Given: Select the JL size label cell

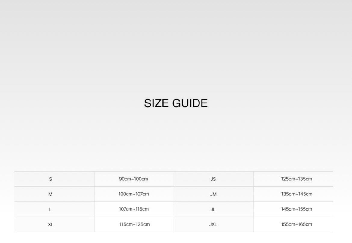Looking at the screenshot, I should pyautogui.click(x=213, y=209).
